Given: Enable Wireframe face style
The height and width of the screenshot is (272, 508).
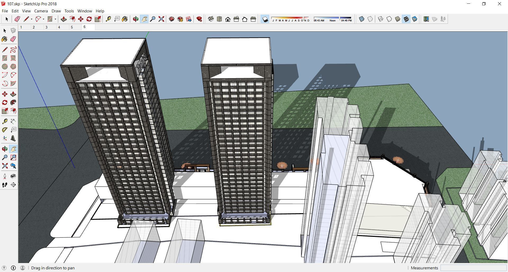Looking at the screenshot, I should (381, 19).
